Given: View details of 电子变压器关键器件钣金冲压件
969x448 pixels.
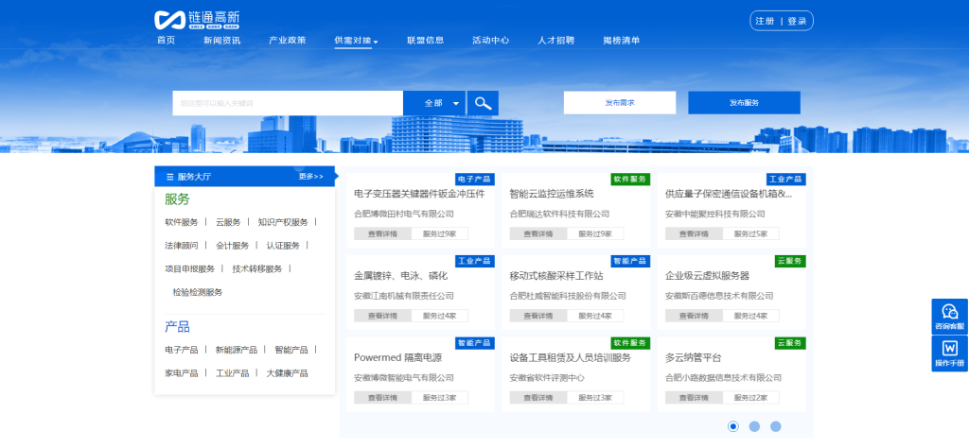Looking at the screenshot, I should 382,234.
